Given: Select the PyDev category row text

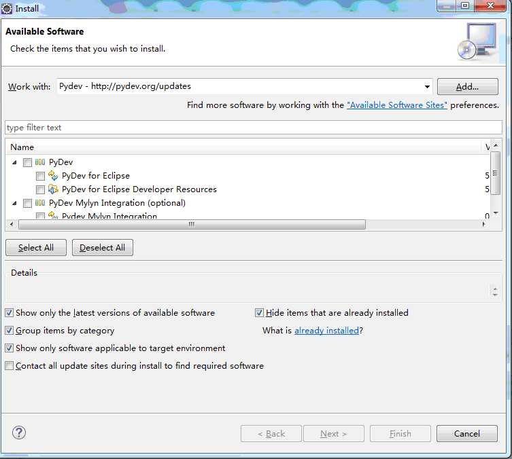Looking at the screenshot, I should [61, 162].
